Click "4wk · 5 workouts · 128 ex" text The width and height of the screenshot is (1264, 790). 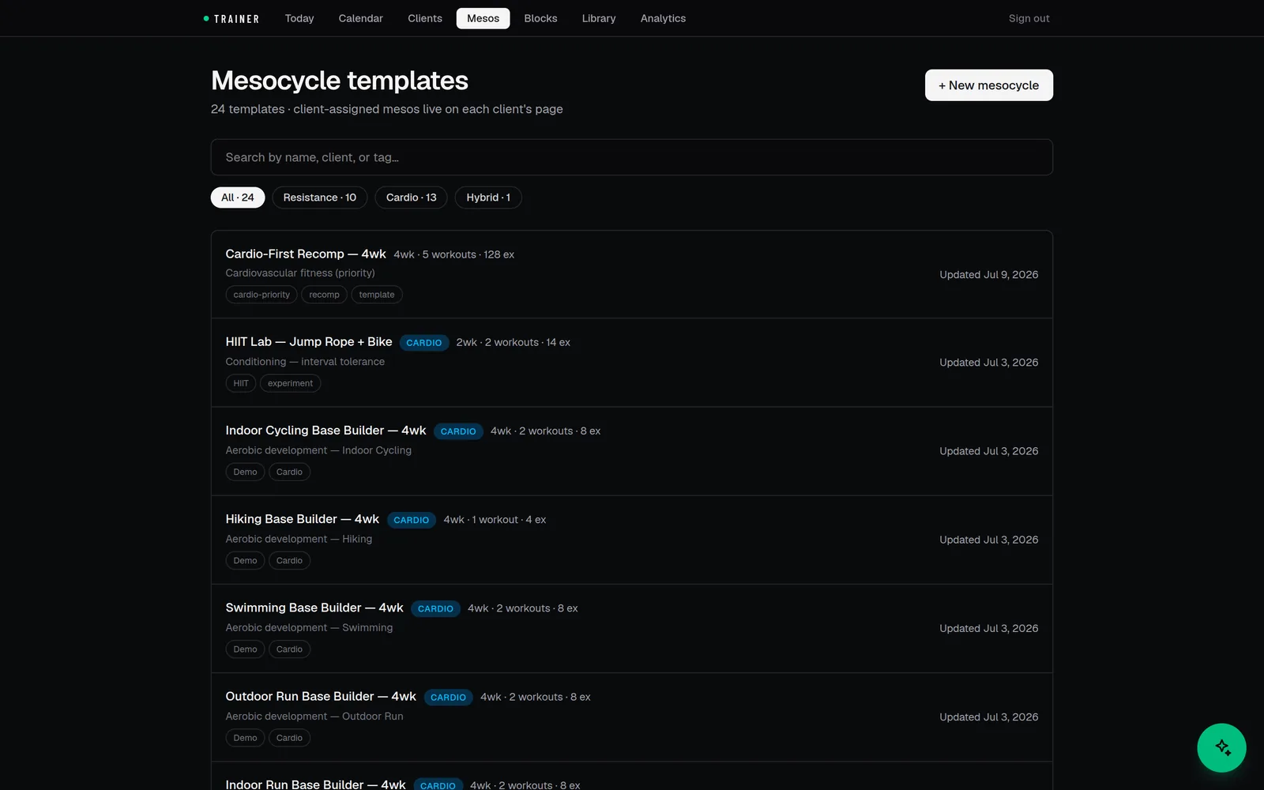tap(453, 254)
